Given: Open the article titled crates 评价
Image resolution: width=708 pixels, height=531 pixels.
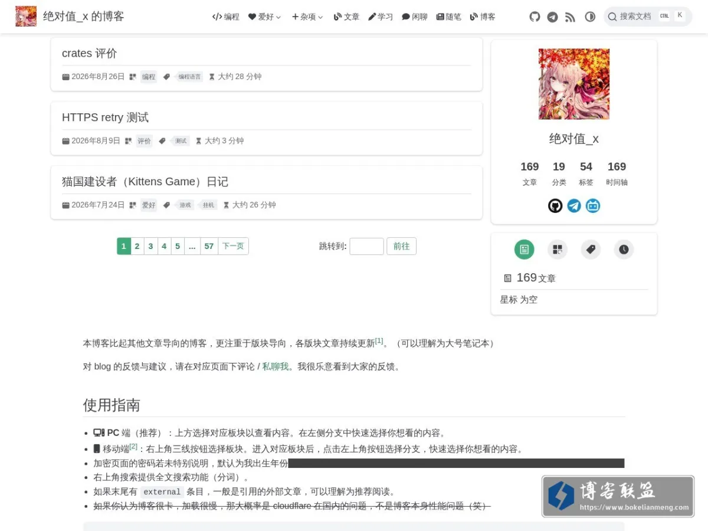Looking at the screenshot, I should [x=90, y=53].
